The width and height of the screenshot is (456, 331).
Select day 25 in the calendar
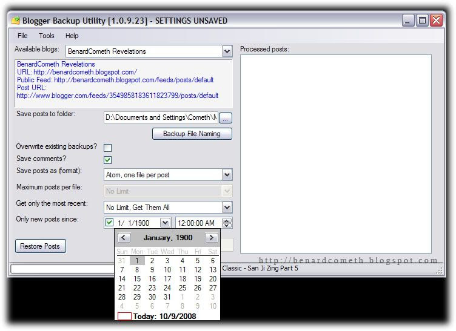(x=183, y=288)
